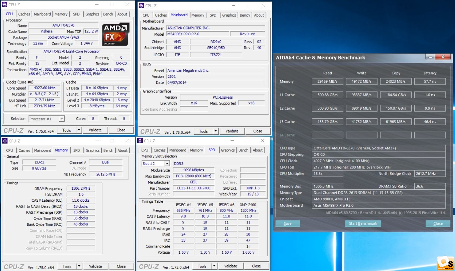
Task: Close the CPU-Z Memory window using the X
Action: (x=127, y=141)
